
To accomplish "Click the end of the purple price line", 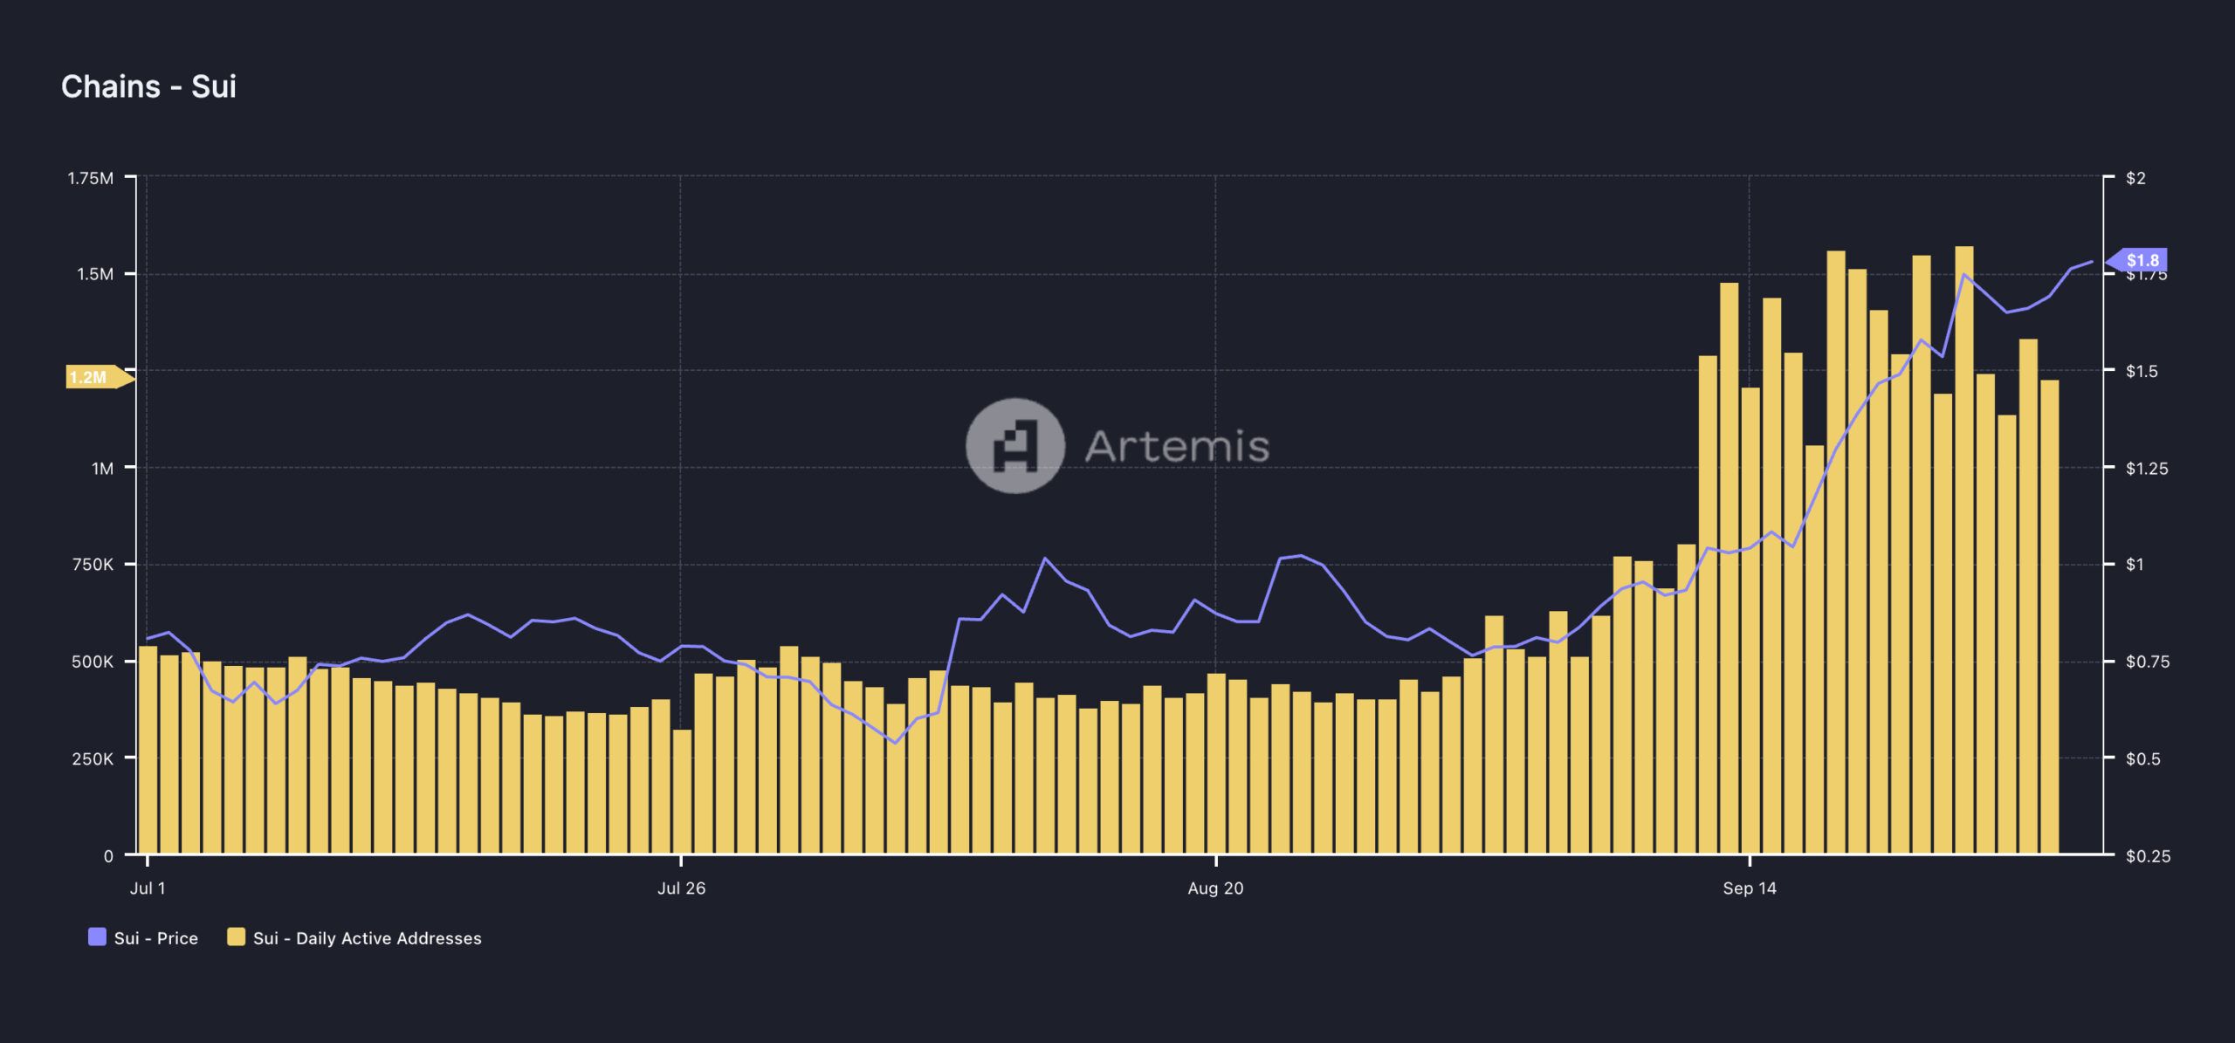I will pyautogui.click(x=2092, y=262).
